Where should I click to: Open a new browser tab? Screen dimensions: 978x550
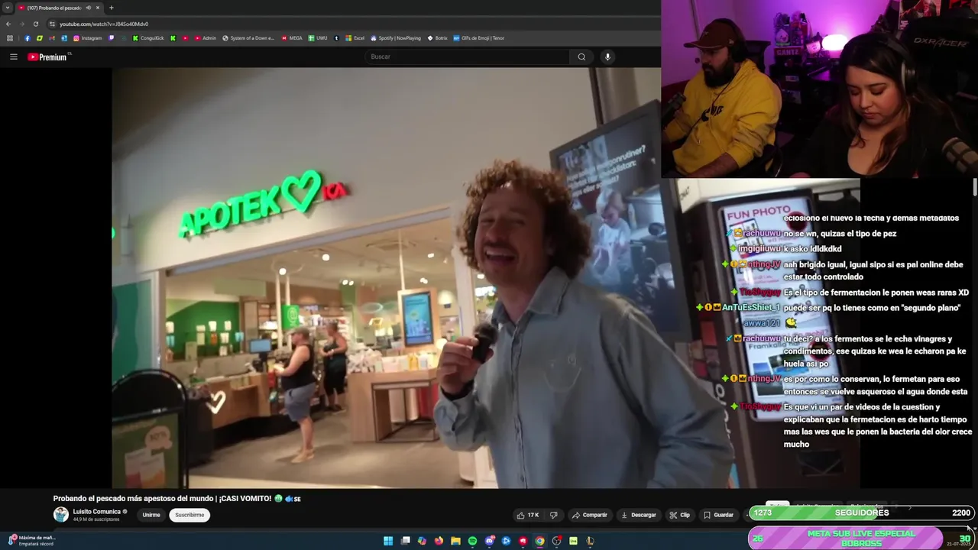point(112,8)
